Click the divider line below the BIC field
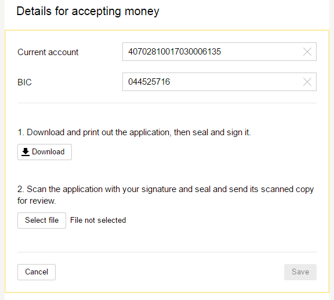334x300 pixels. [x=167, y=103]
